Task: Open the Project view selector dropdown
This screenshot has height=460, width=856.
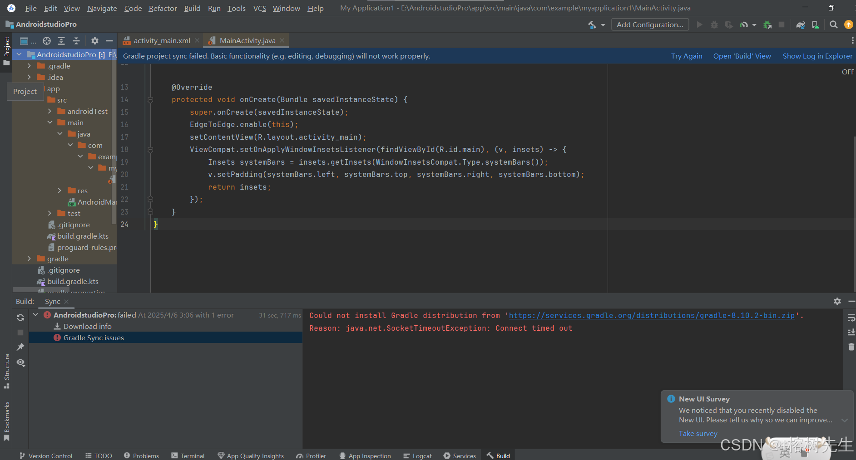Action: pos(28,41)
